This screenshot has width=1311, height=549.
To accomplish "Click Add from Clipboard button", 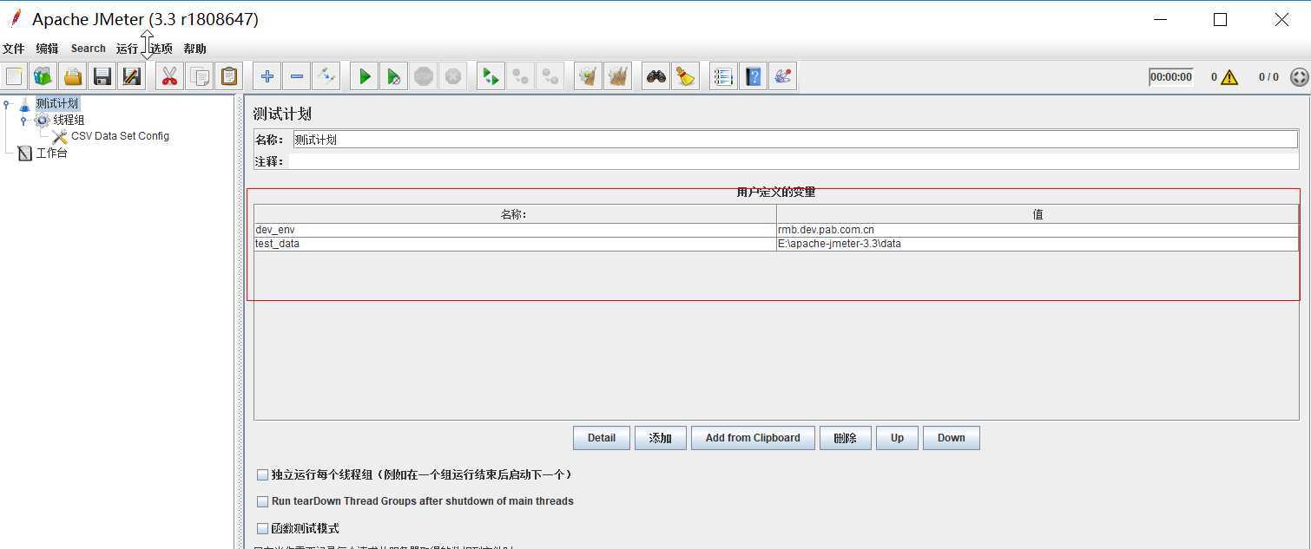I will tap(753, 438).
